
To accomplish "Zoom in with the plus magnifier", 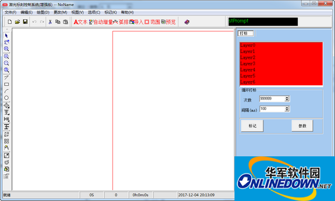I will pos(6,56).
